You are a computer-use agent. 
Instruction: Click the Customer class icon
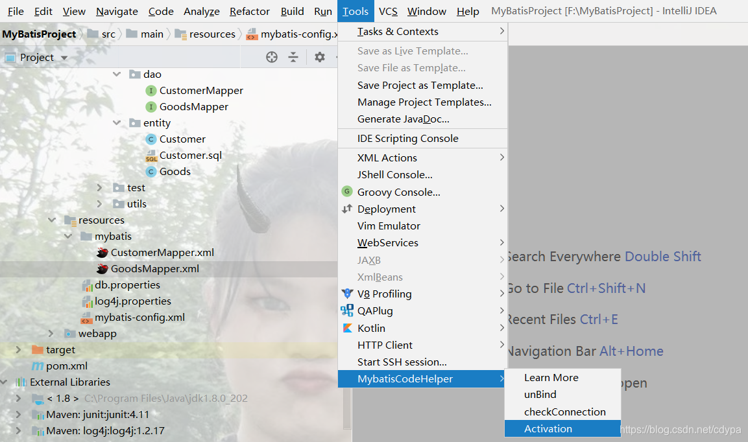[x=151, y=139]
